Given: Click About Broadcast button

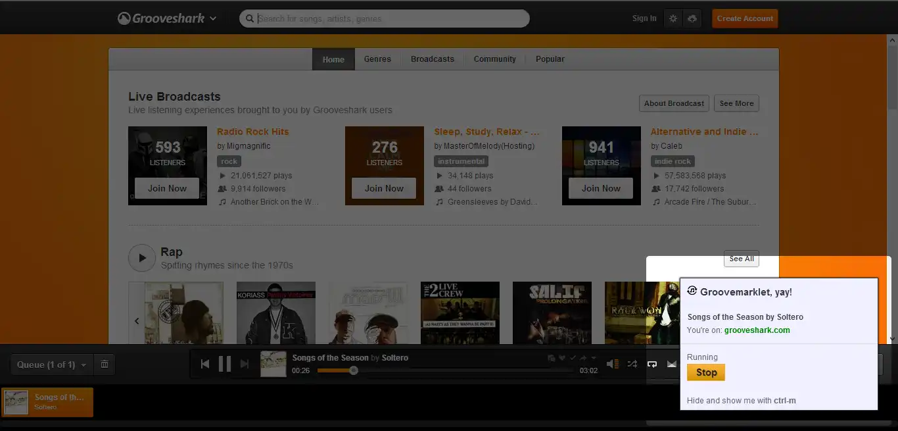Looking at the screenshot, I should pos(674,103).
